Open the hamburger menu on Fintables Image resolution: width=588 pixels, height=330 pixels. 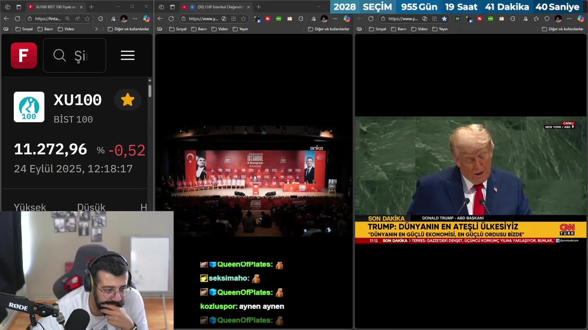click(x=128, y=55)
